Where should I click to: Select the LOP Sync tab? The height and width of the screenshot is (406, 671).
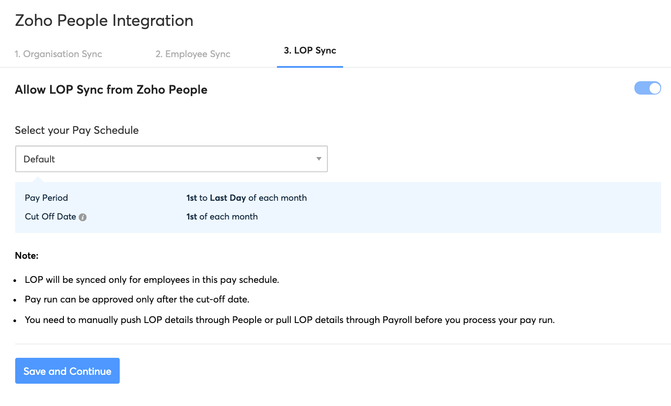[x=310, y=50]
